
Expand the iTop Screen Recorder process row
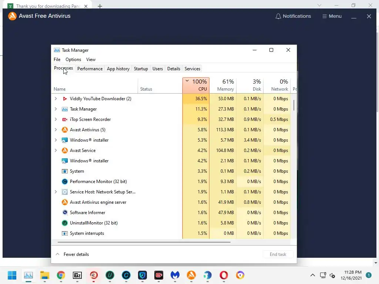point(56,119)
